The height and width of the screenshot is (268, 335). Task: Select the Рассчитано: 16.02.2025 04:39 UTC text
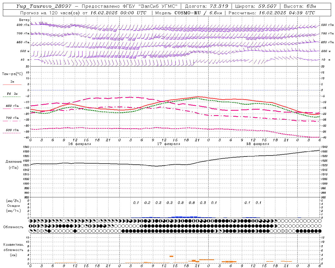pyautogui.click(x=272, y=13)
